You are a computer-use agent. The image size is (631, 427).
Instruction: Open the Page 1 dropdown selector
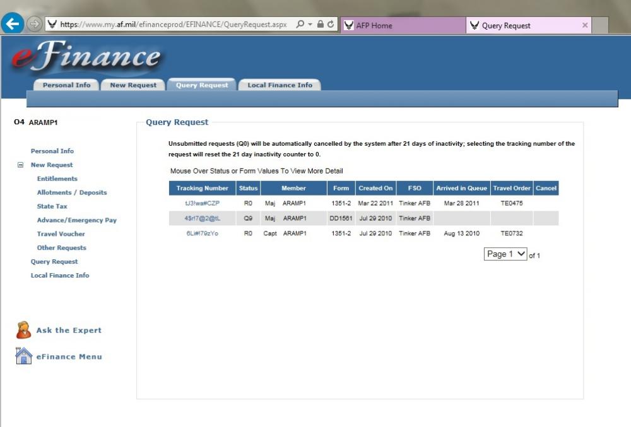505,254
